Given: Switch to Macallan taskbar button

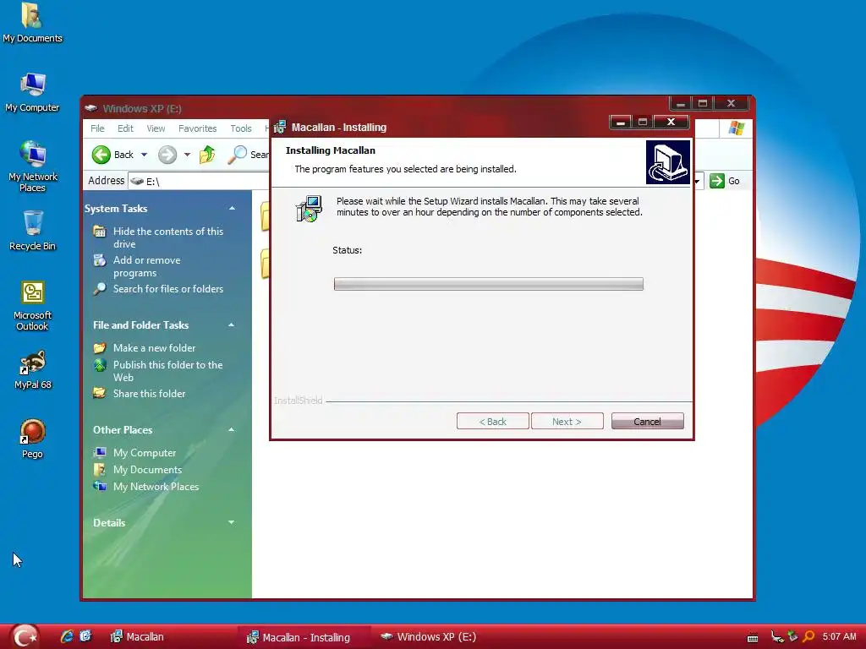Looking at the screenshot, I should 171,637.
